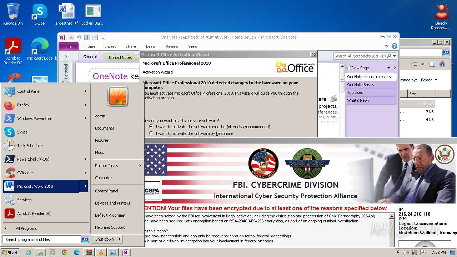Expand the OneNote ribbon chevron
This screenshot has width=457, height=257.
(x=387, y=46)
